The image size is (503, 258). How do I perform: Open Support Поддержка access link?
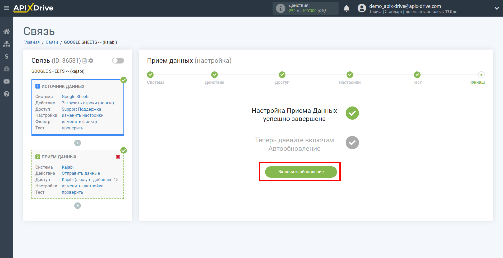click(x=81, y=109)
